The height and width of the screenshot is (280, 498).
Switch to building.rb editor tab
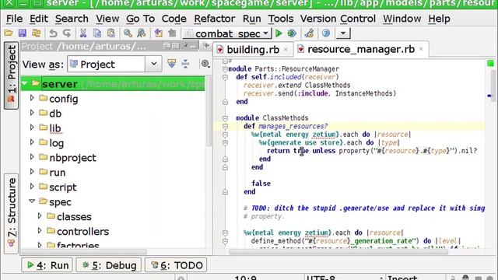click(x=253, y=50)
